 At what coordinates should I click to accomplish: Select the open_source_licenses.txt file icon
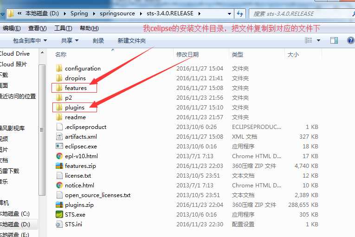[x=59, y=195]
